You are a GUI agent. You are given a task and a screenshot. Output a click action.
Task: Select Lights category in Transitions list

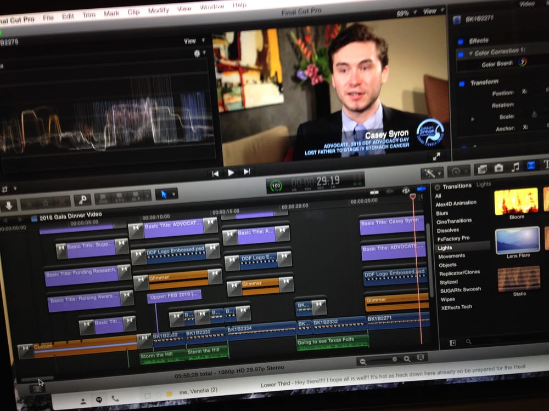click(x=445, y=248)
